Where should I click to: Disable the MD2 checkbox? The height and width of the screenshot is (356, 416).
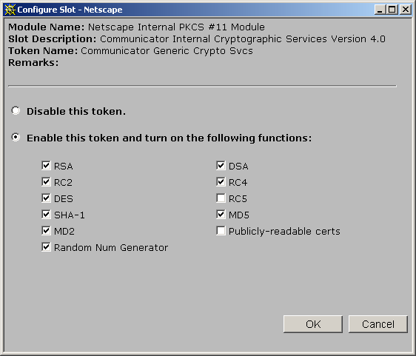tap(46, 230)
